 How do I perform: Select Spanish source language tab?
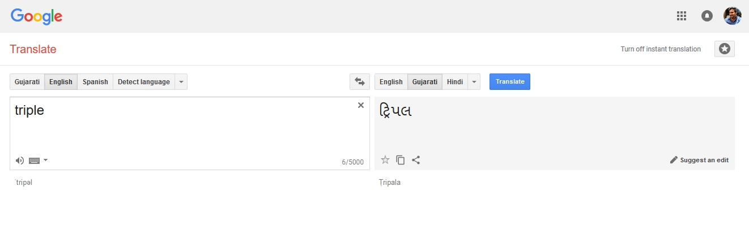95,81
